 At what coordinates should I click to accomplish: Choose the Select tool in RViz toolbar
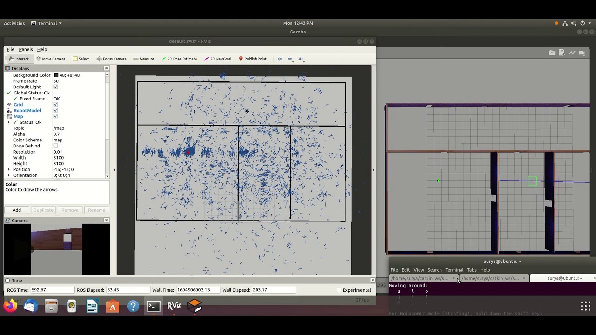81,59
